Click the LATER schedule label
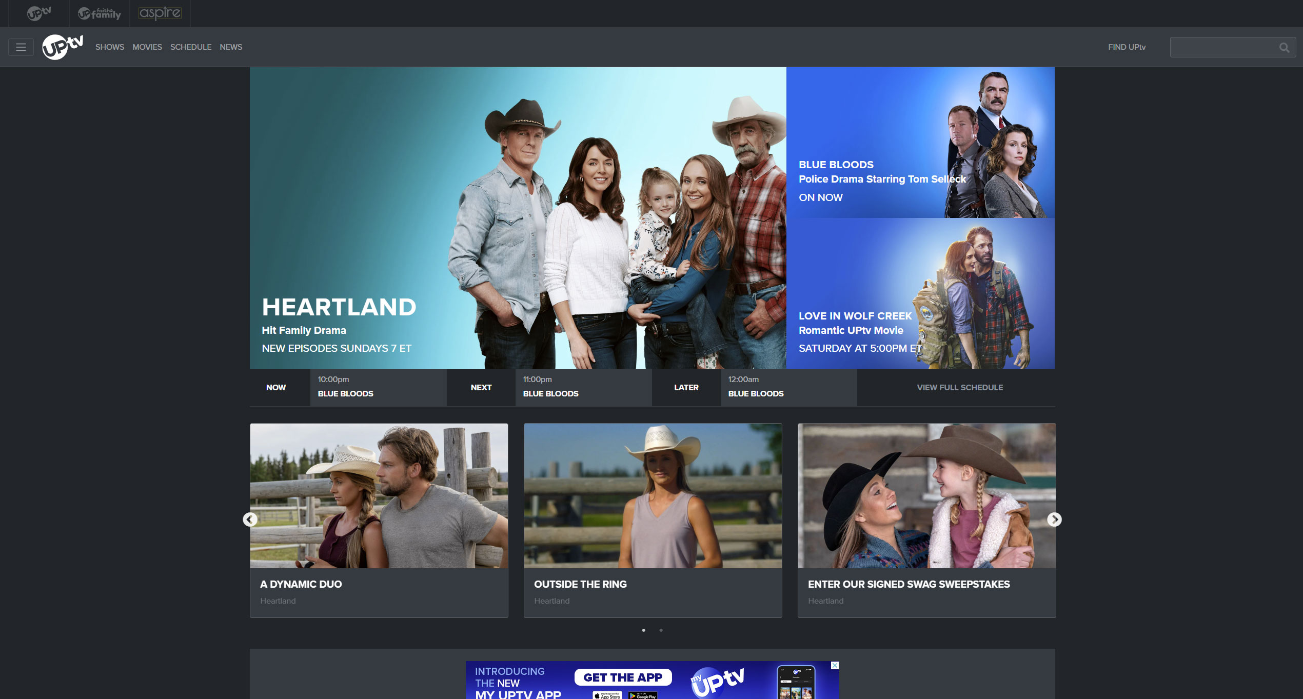Image resolution: width=1303 pixels, height=699 pixels. pos(686,388)
